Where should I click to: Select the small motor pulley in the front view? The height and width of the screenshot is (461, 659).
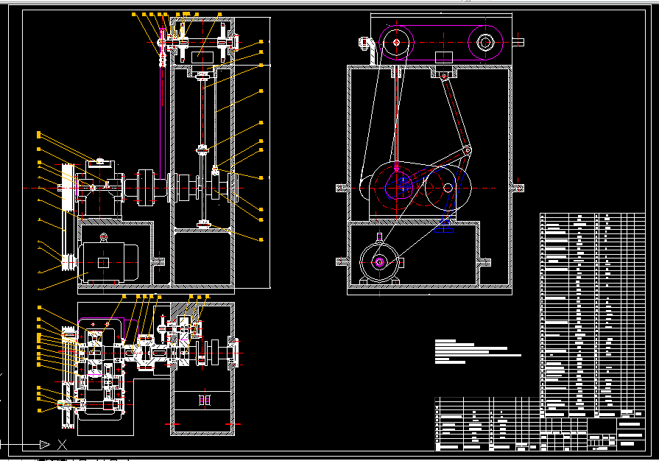(x=68, y=262)
